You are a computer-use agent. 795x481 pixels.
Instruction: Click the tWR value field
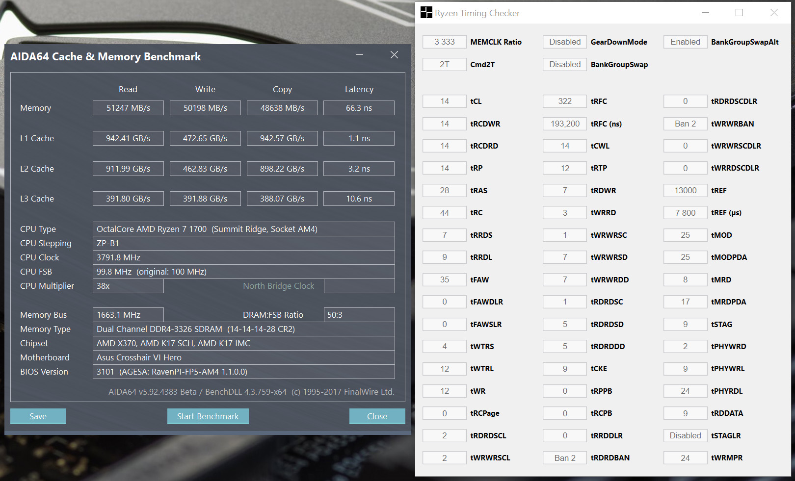pyautogui.click(x=445, y=391)
